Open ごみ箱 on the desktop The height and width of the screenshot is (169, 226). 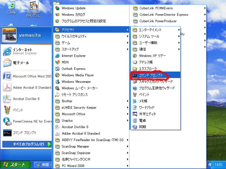[11, 8]
